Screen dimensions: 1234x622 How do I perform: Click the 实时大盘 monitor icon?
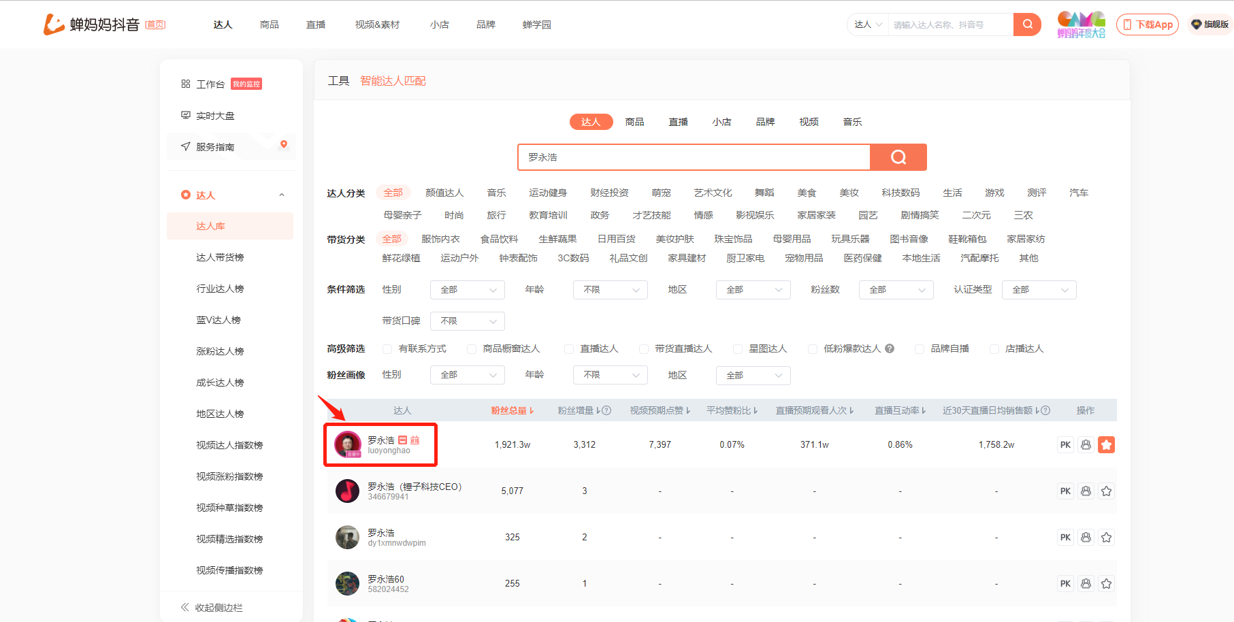185,115
